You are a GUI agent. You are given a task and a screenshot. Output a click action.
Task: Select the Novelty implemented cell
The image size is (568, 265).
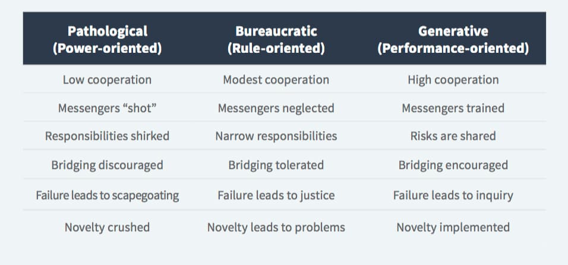(x=453, y=228)
